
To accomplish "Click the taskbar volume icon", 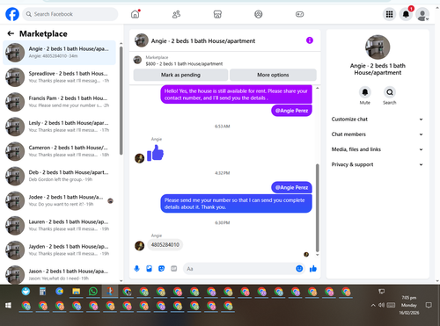I will [381, 305].
